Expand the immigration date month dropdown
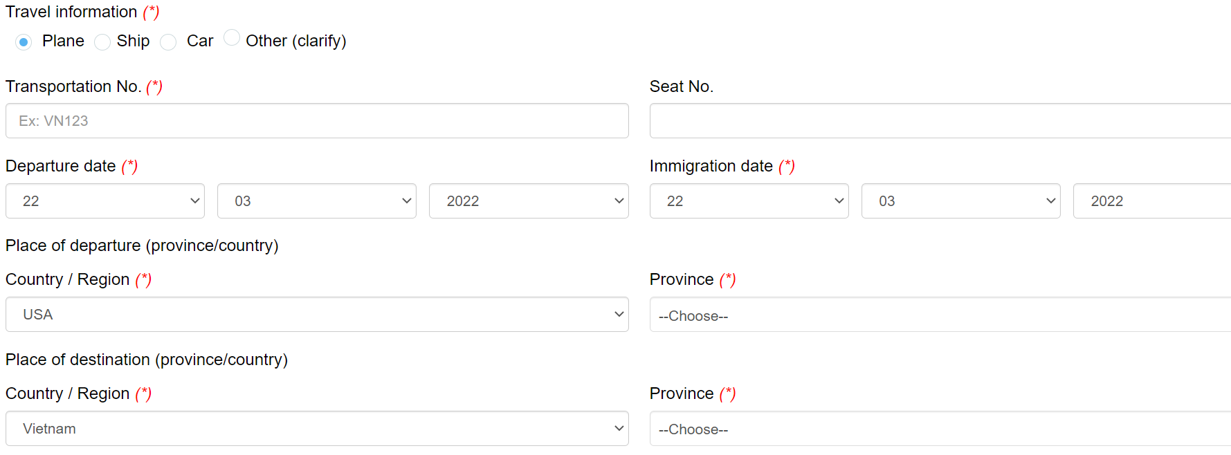Screen dimensions: 1231x455 click(960, 201)
